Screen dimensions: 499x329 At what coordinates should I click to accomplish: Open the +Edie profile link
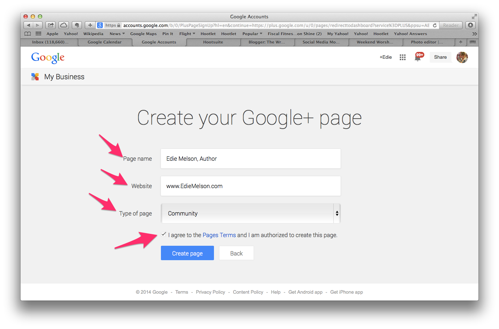[385, 57]
